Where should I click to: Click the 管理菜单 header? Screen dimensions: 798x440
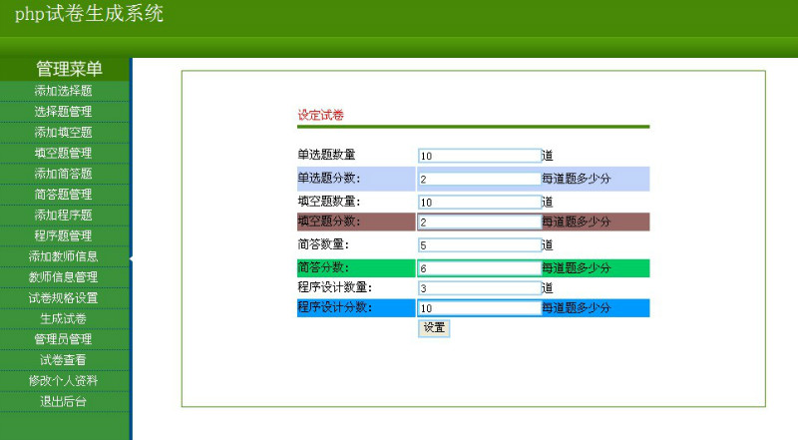click(x=69, y=69)
